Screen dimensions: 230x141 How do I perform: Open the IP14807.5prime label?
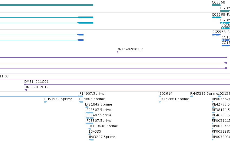92,99
